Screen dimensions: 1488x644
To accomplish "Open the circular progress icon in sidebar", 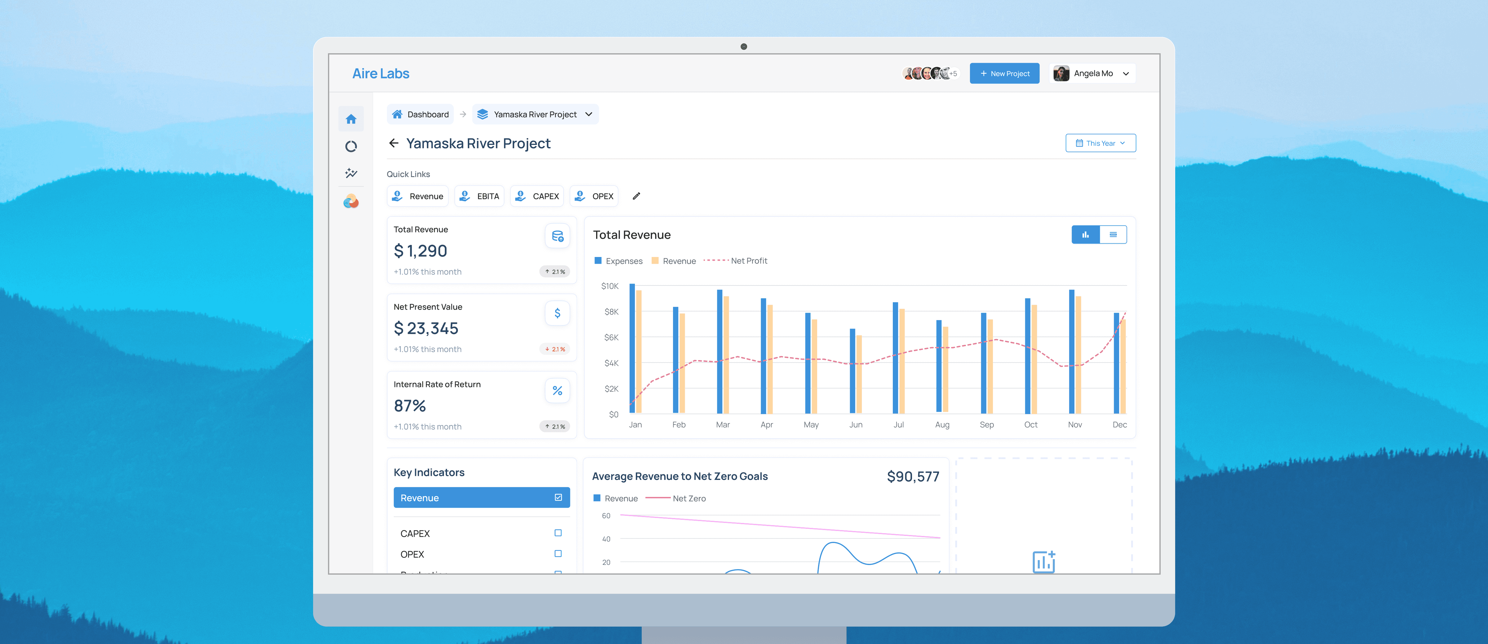I will pos(351,146).
